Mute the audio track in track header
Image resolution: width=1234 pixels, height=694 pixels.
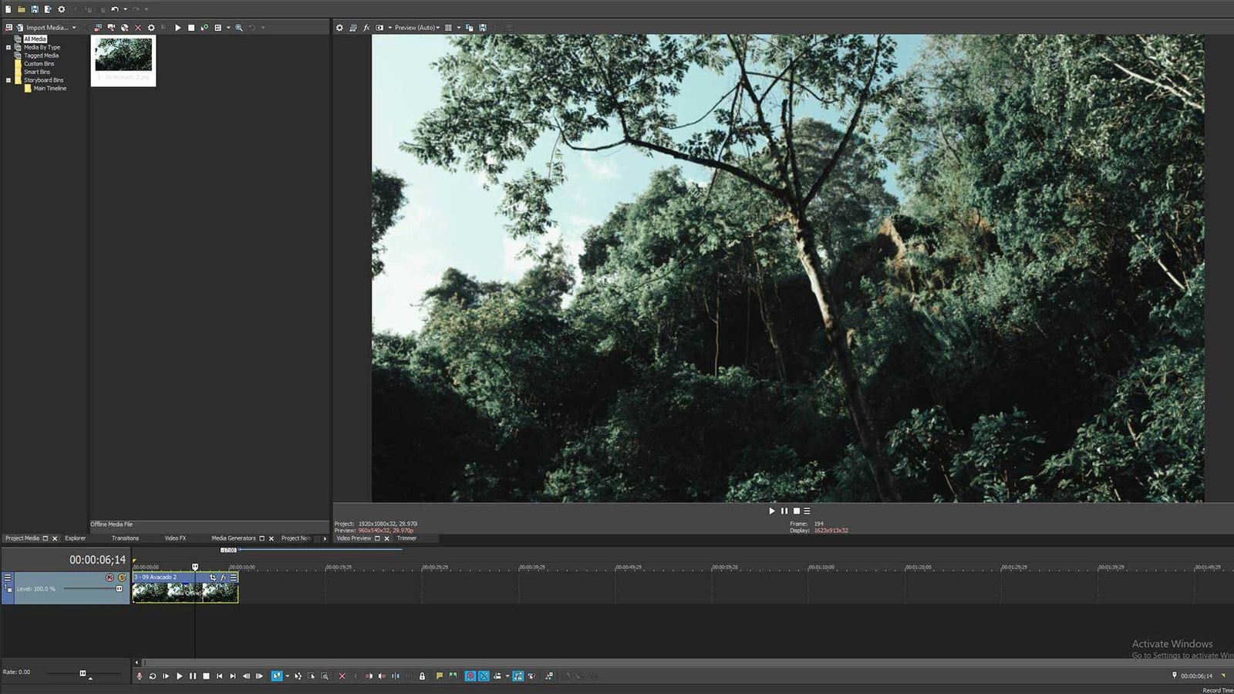click(x=108, y=577)
